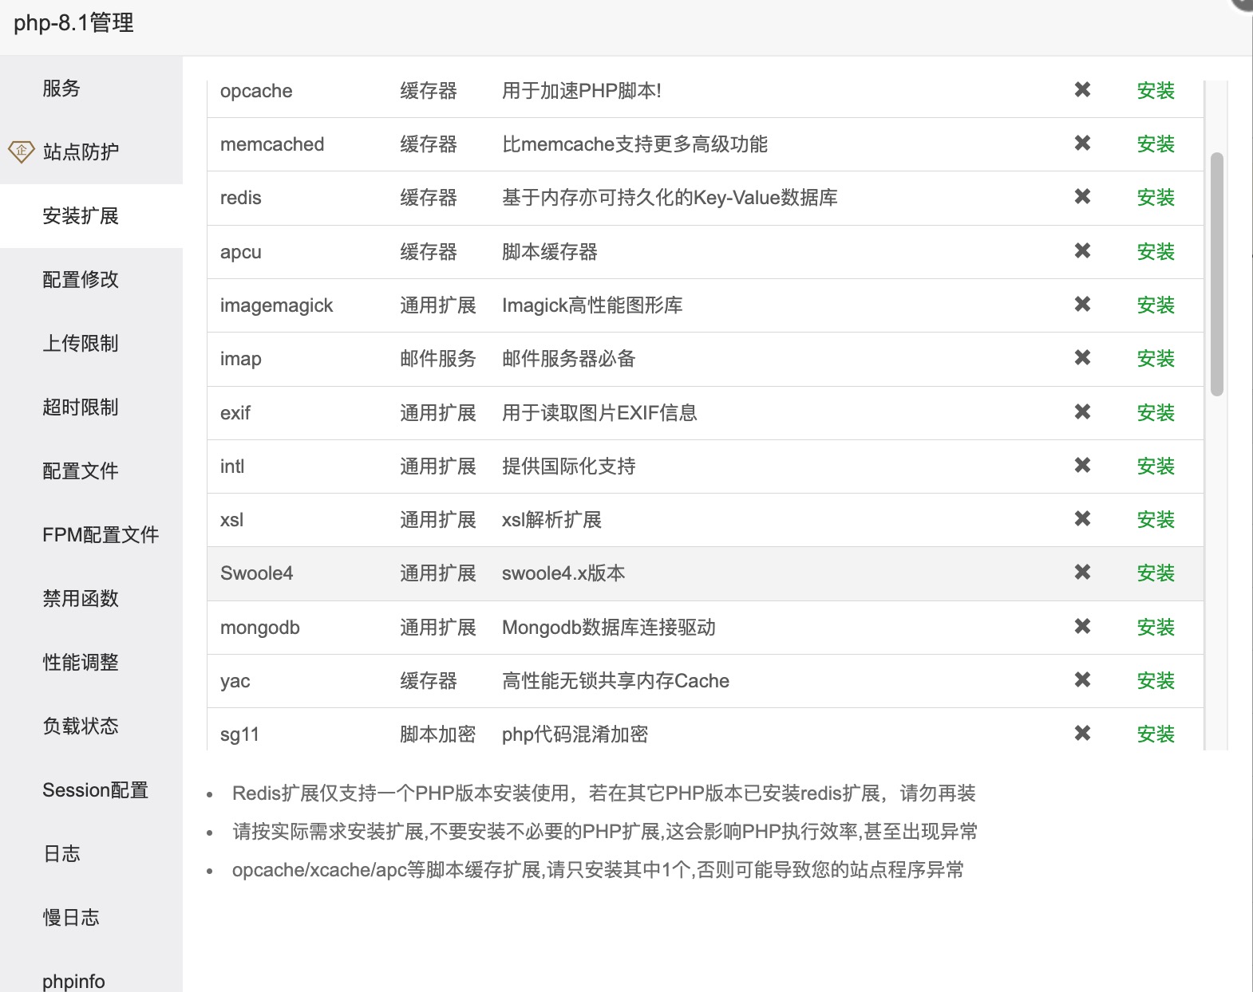
Task: Open the 性能调整 tab
Action: 91,663
